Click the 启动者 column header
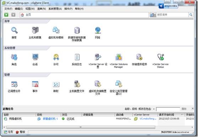The height and width of the screenshot is (137, 198). (124, 115)
